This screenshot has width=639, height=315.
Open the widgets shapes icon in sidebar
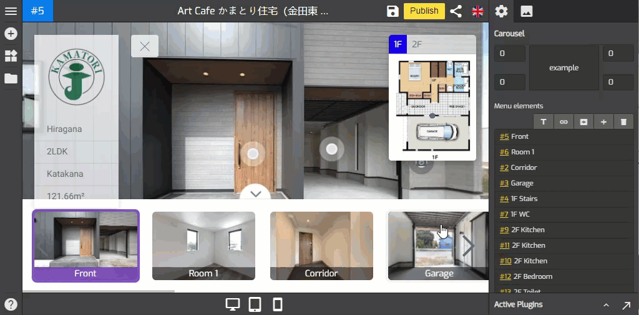[x=11, y=56]
